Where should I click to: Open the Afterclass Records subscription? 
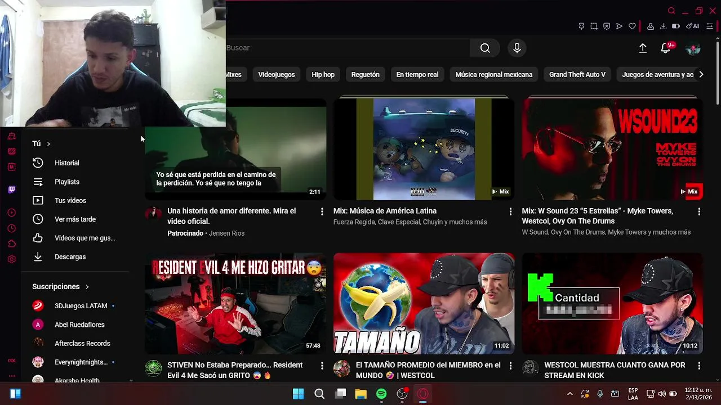75,343
